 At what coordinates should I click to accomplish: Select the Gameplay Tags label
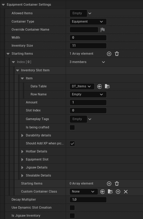tap(37, 119)
